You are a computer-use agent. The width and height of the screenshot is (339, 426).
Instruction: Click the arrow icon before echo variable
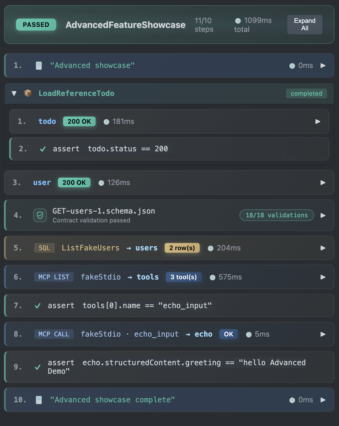coord(188,335)
